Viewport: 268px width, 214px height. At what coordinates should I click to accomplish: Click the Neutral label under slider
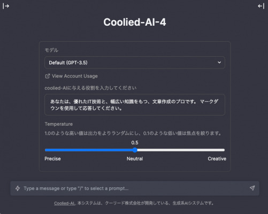click(x=135, y=159)
